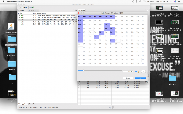The width and height of the screenshot is (183, 114).
Task: Click the new document icon in the toolbar
Action: point(22,8)
